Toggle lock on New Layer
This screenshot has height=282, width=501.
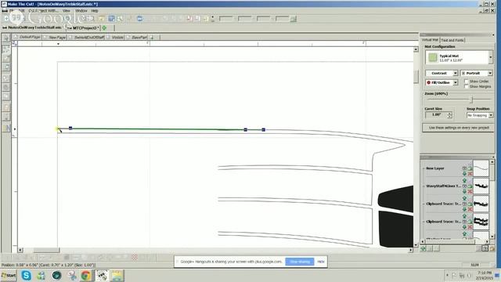470,168
